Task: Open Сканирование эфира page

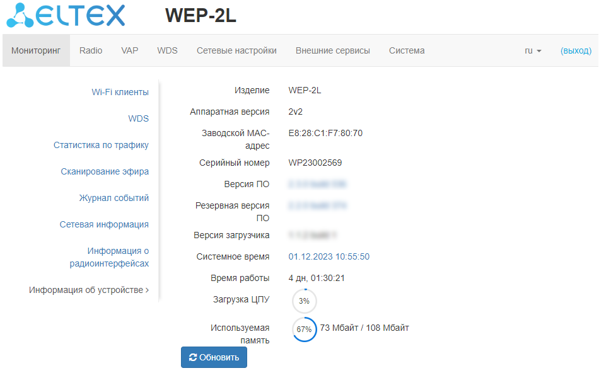Action: tap(105, 171)
